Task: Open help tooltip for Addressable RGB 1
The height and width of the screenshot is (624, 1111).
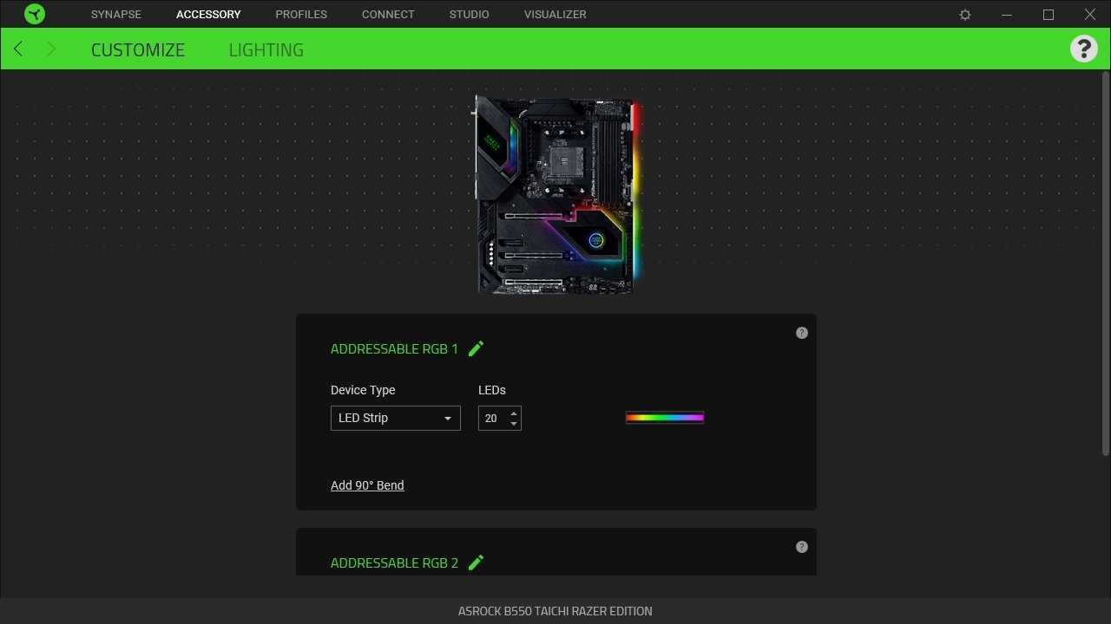Action: point(802,333)
